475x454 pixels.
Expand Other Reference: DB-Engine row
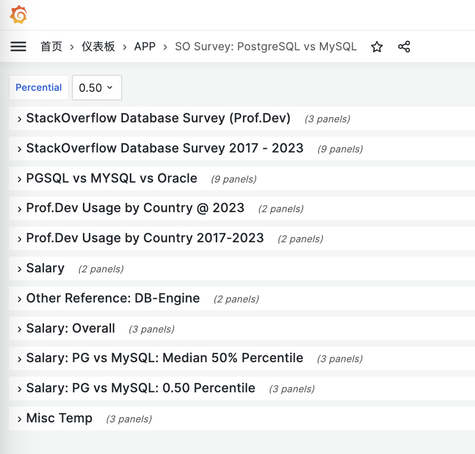113,299
